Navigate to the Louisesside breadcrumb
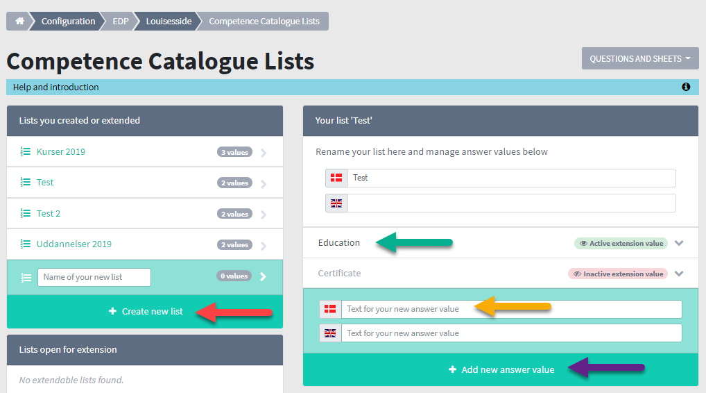Viewport: 706px width, 393px height. (x=169, y=22)
